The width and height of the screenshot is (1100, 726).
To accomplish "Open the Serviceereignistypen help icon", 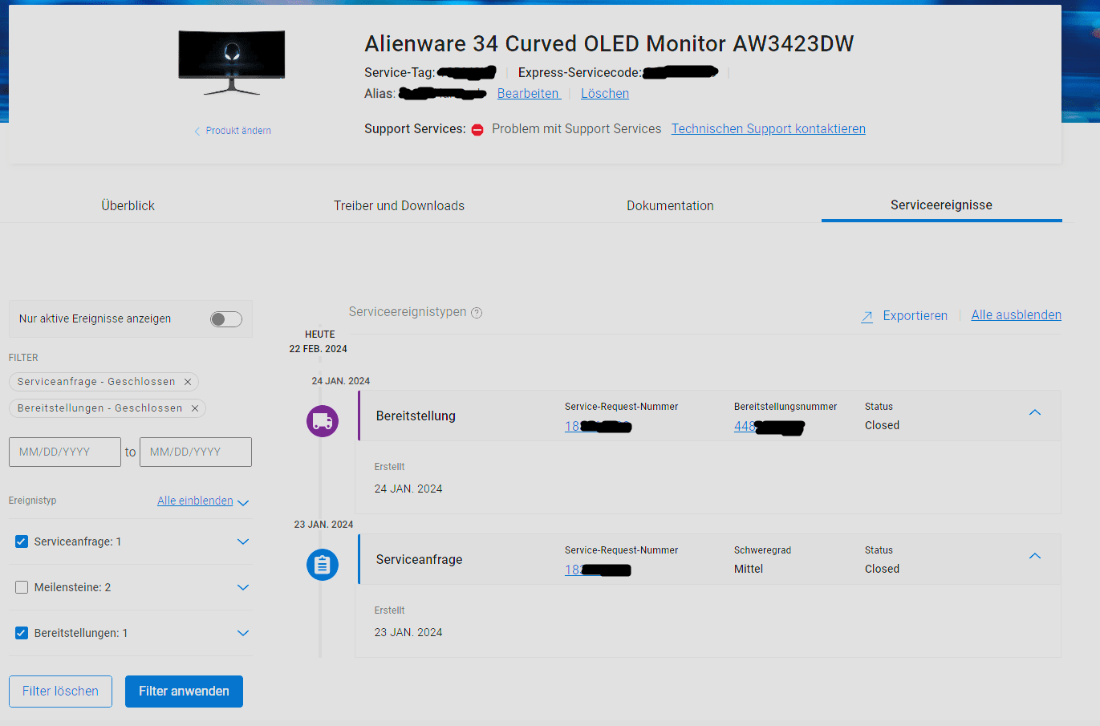I will pos(477,313).
